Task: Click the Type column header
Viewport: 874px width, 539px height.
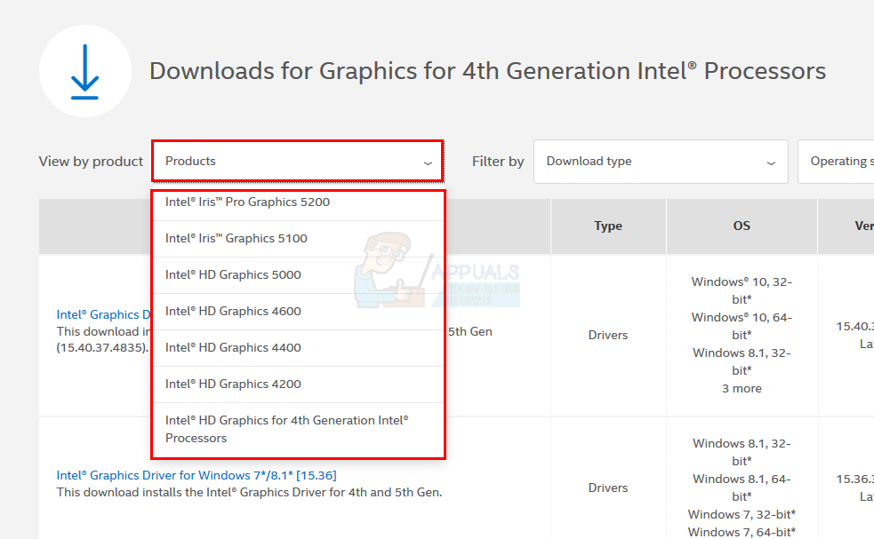Action: click(608, 226)
